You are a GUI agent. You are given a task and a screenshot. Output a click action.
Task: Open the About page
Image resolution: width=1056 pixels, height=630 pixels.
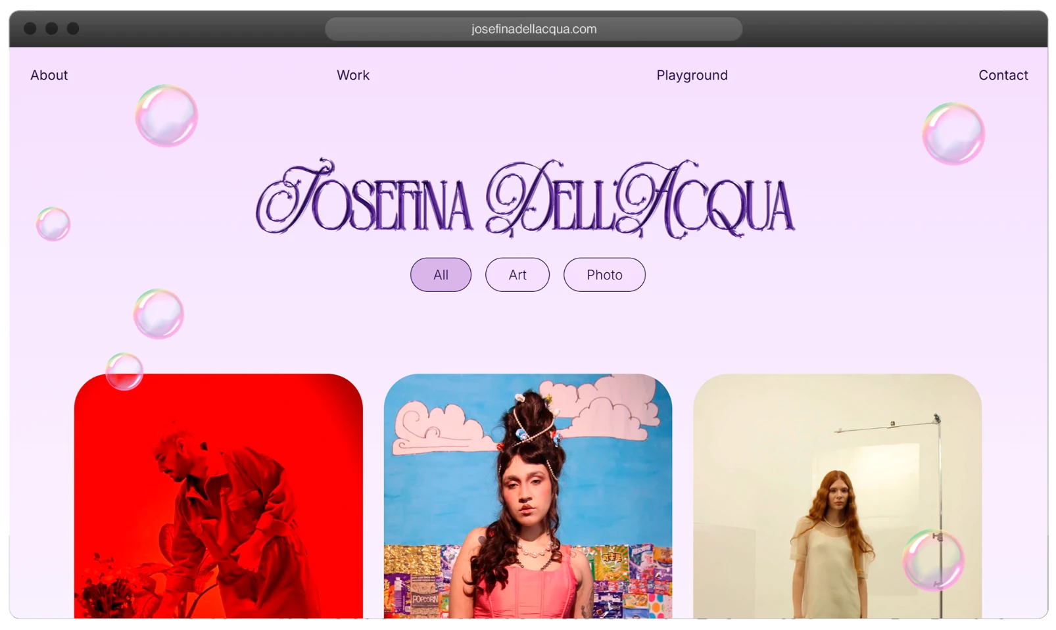click(x=49, y=75)
